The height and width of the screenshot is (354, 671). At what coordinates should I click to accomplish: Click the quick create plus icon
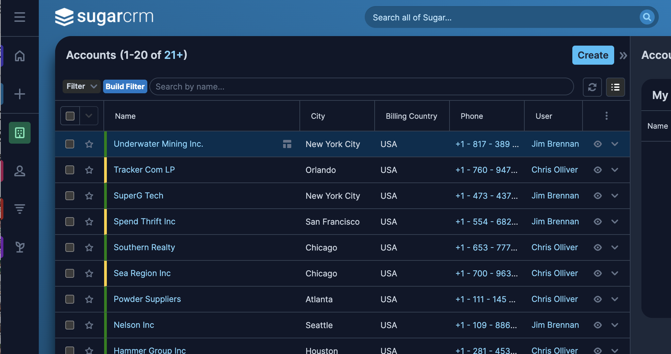[x=19, y=94]
